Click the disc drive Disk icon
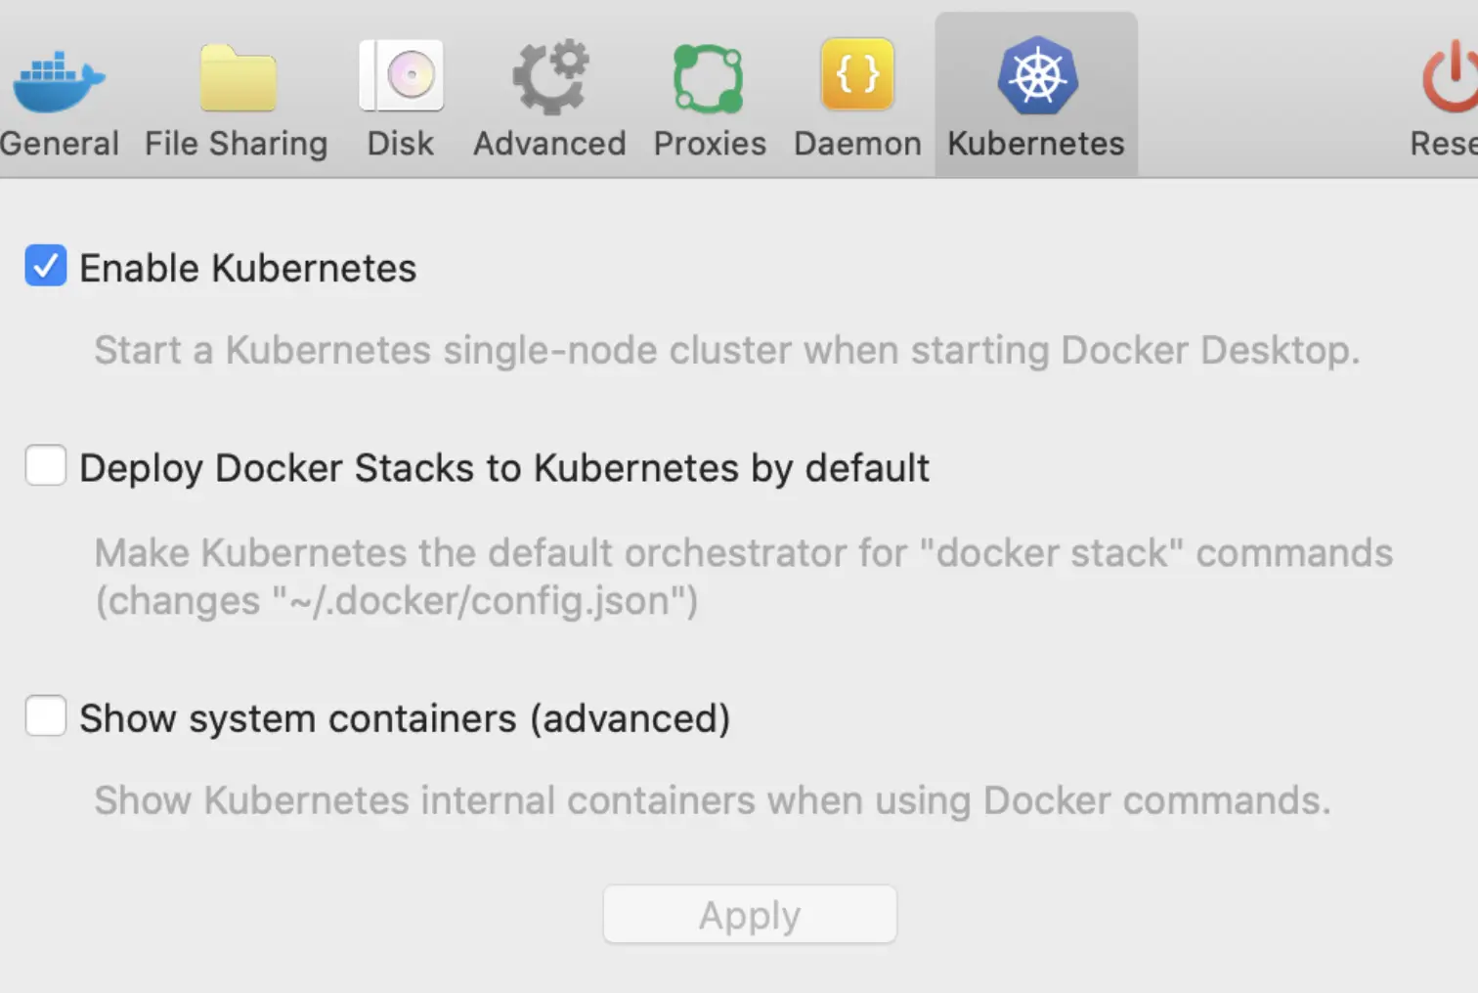The width and height of the screenshot is (1478, 993). 402,75
